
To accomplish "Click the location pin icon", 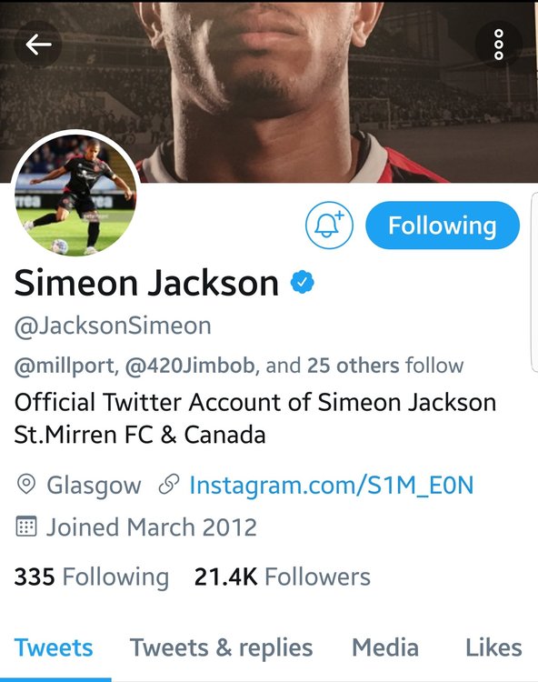I will point(25,485).
